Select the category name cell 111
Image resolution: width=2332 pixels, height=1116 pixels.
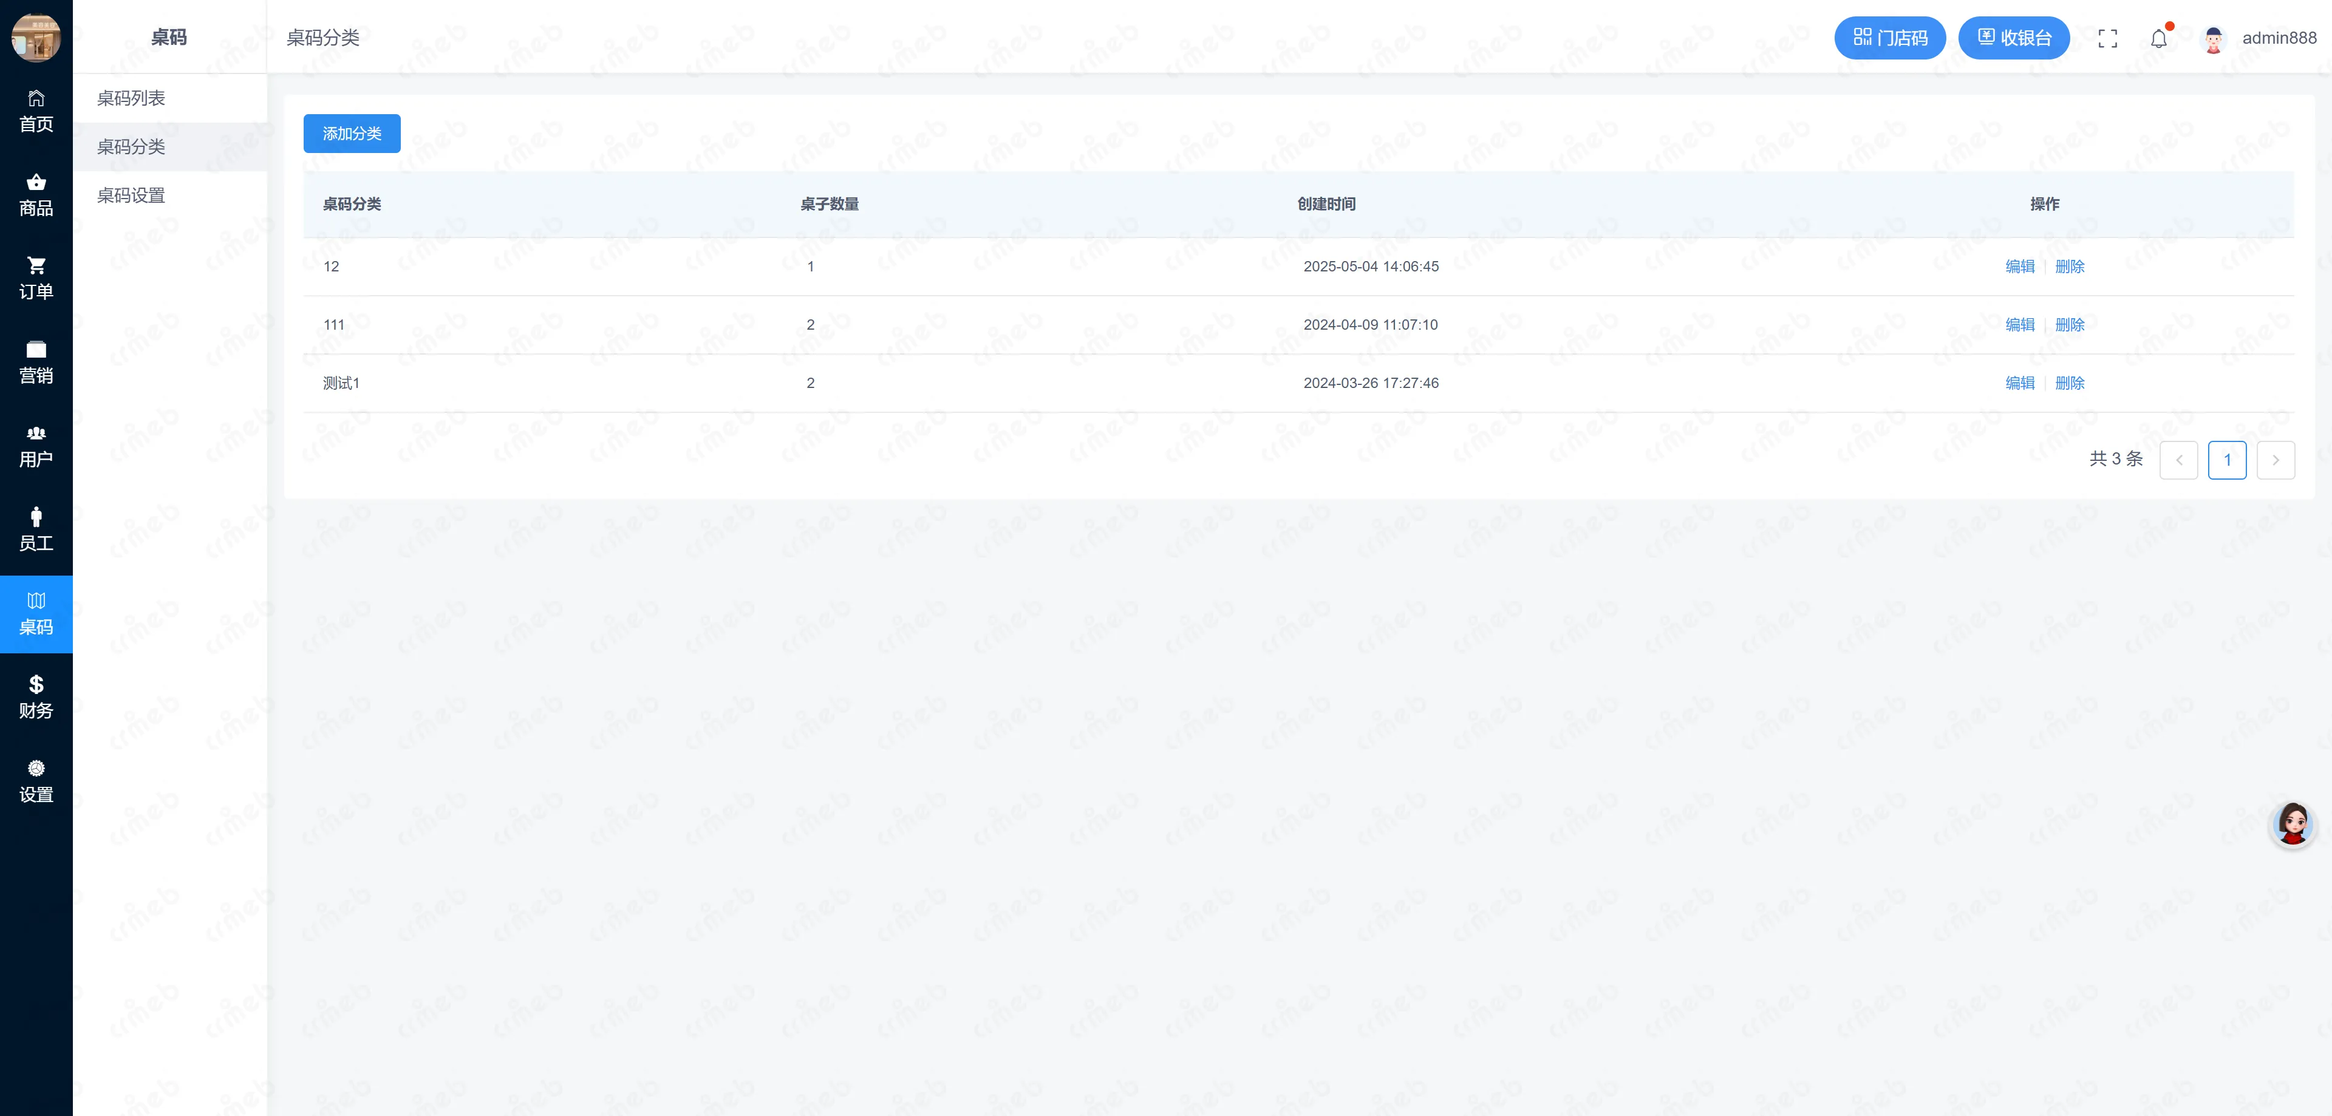click(334, 325)
